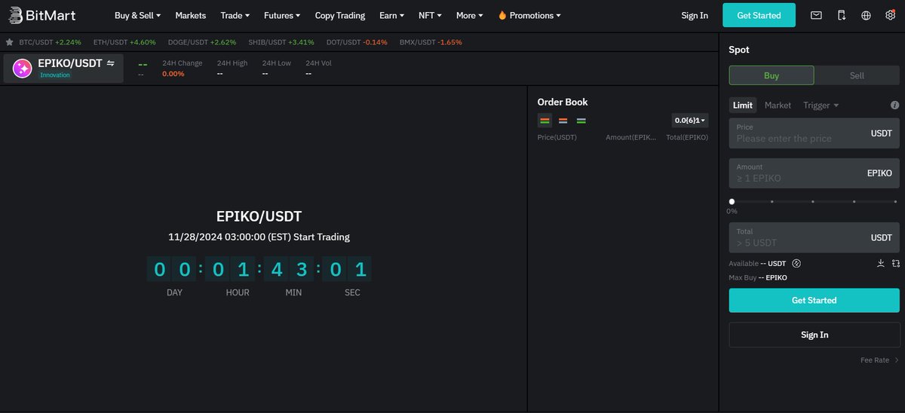905x413 pixels.
Task: Click the download app phone icon
Action: click(x=842, y=15)
